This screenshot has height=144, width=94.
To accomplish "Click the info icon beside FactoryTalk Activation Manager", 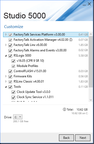I will [x=71, y=40].
